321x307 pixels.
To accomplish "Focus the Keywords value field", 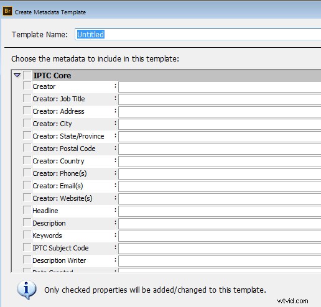I will click(x=220, y=236).
